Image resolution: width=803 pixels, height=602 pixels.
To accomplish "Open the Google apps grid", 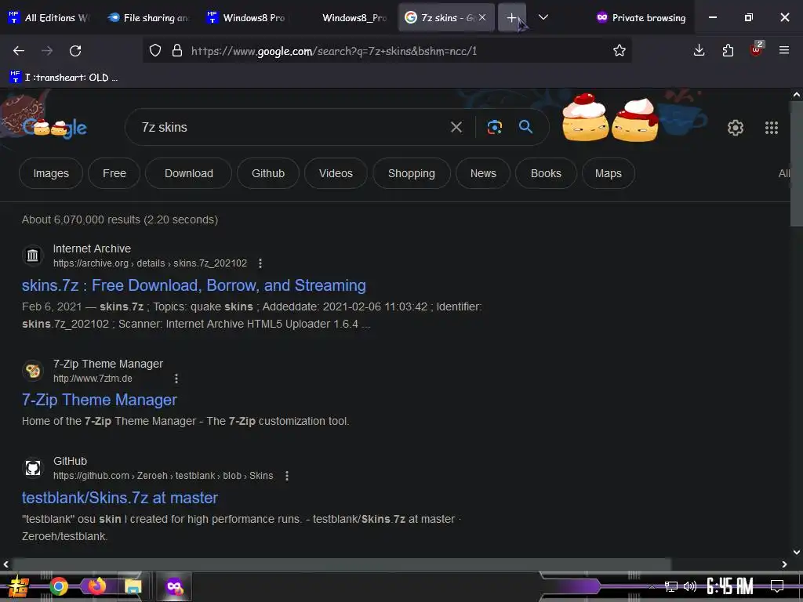I will 772,128.
